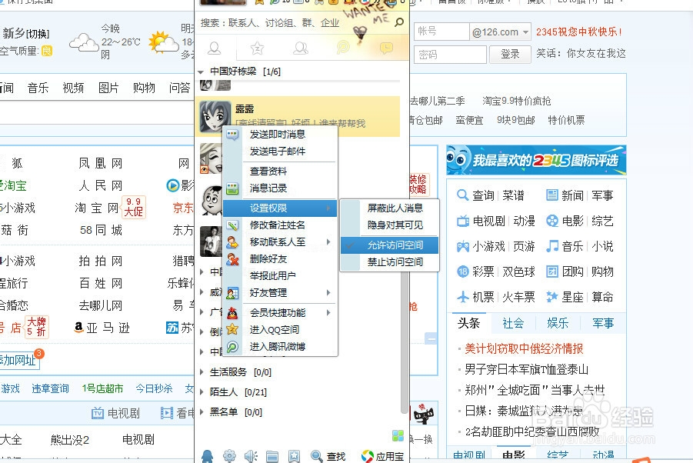Viewport: 693px width, 463px height.
Task: Open 美计划窃取中俄经济情报 headline
Action: (x=524, y=349)
